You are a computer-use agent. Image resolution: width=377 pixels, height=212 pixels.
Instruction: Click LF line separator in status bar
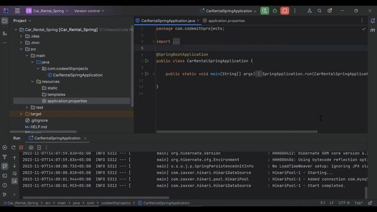pyautogui.click(x=332, y=203)
